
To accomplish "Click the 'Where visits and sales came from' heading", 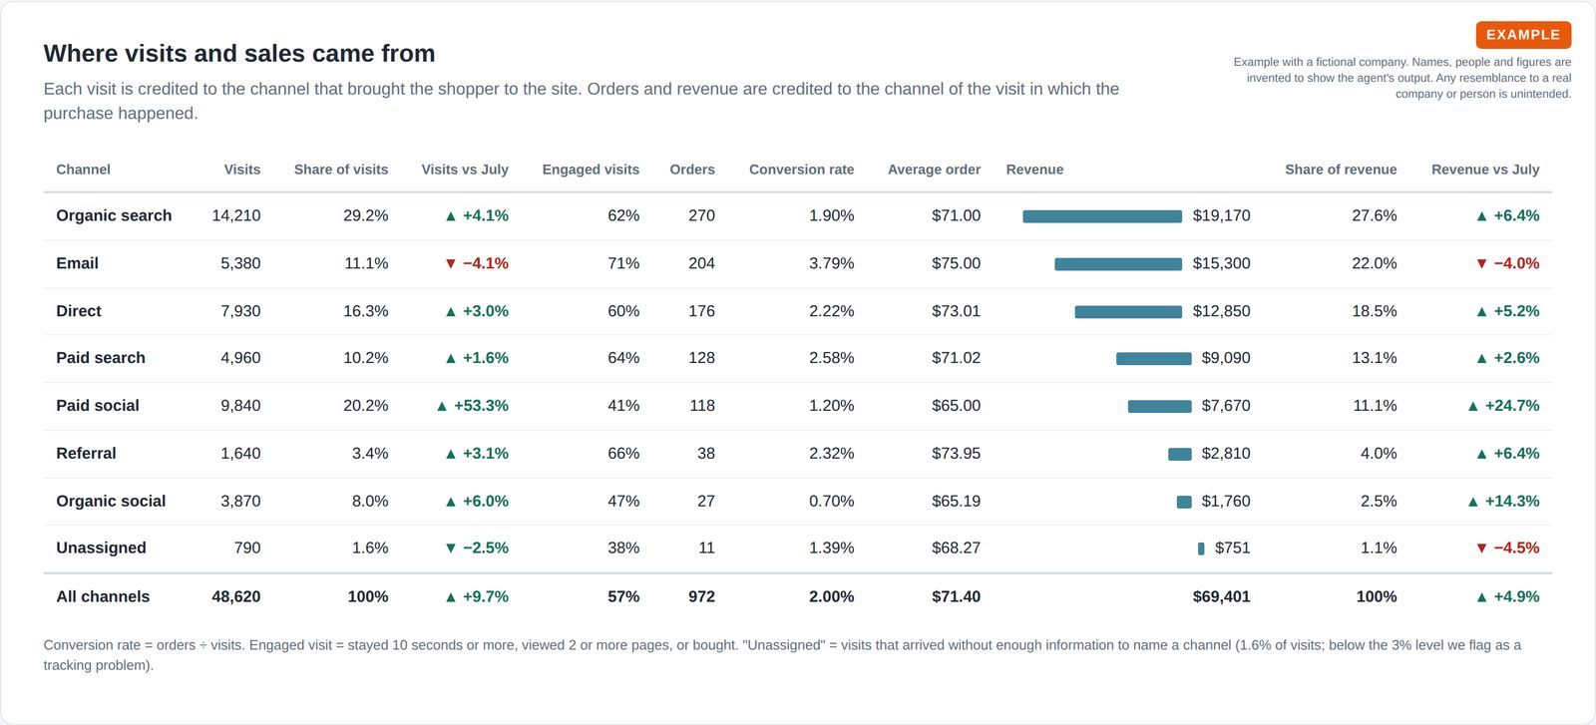I will [239, 53].
